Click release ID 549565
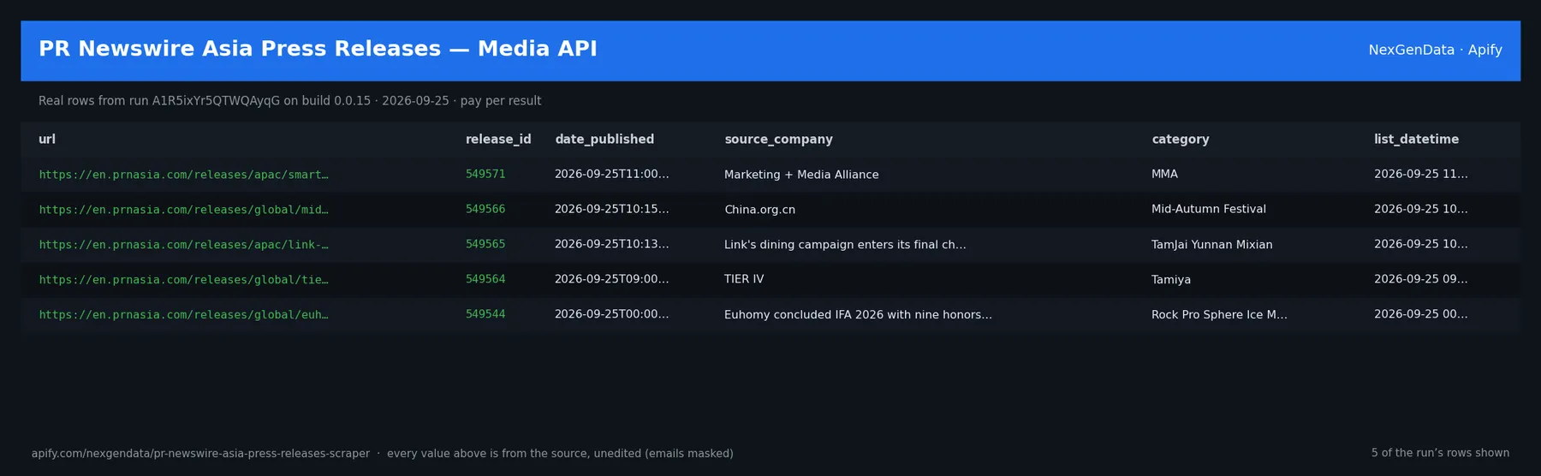The image size is (1541, 476). pyautogui.click(x=485, y=244)
